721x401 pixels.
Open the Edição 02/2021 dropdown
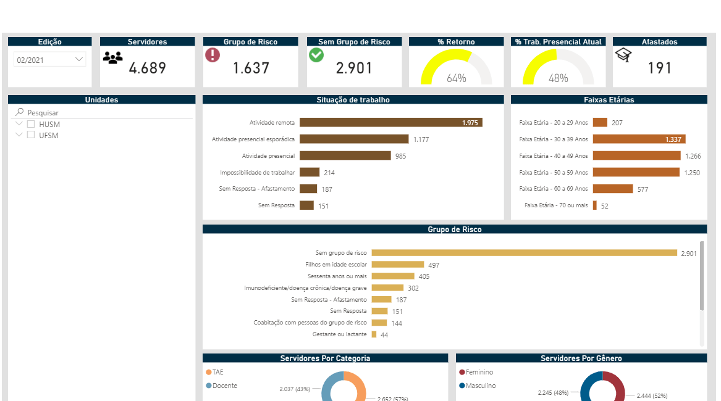pyautogui.click(x=51, y=60)
